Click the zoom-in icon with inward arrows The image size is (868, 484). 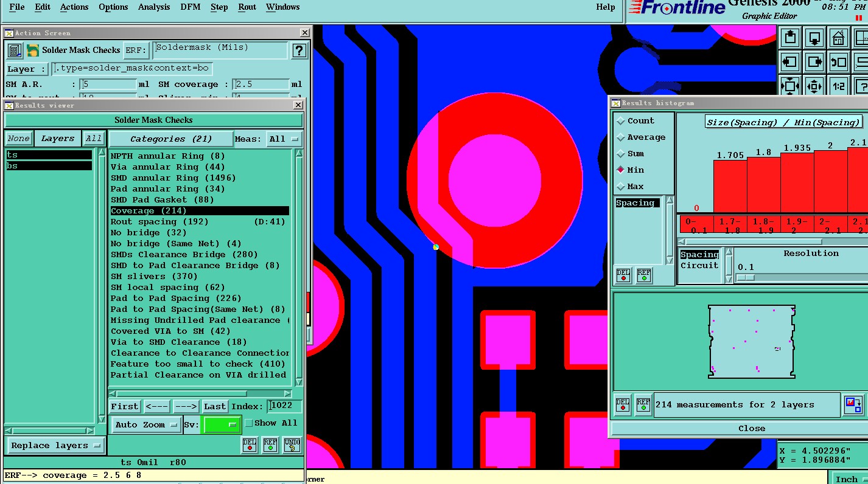tap(790, 86)
